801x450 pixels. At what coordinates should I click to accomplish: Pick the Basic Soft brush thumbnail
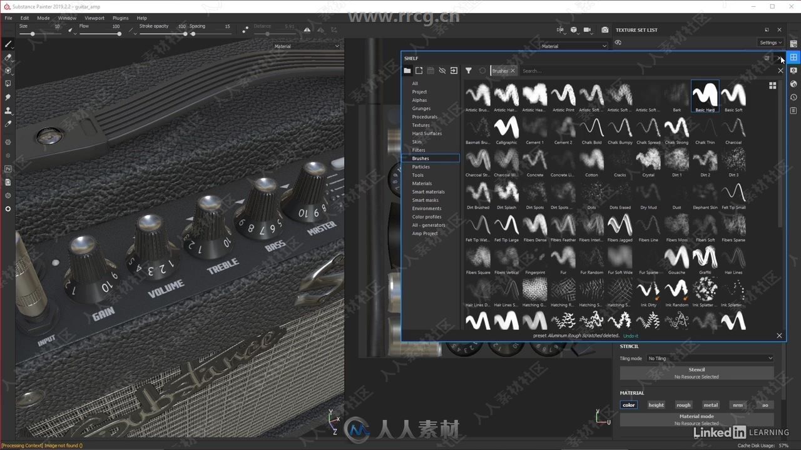[x=733, y=97]
